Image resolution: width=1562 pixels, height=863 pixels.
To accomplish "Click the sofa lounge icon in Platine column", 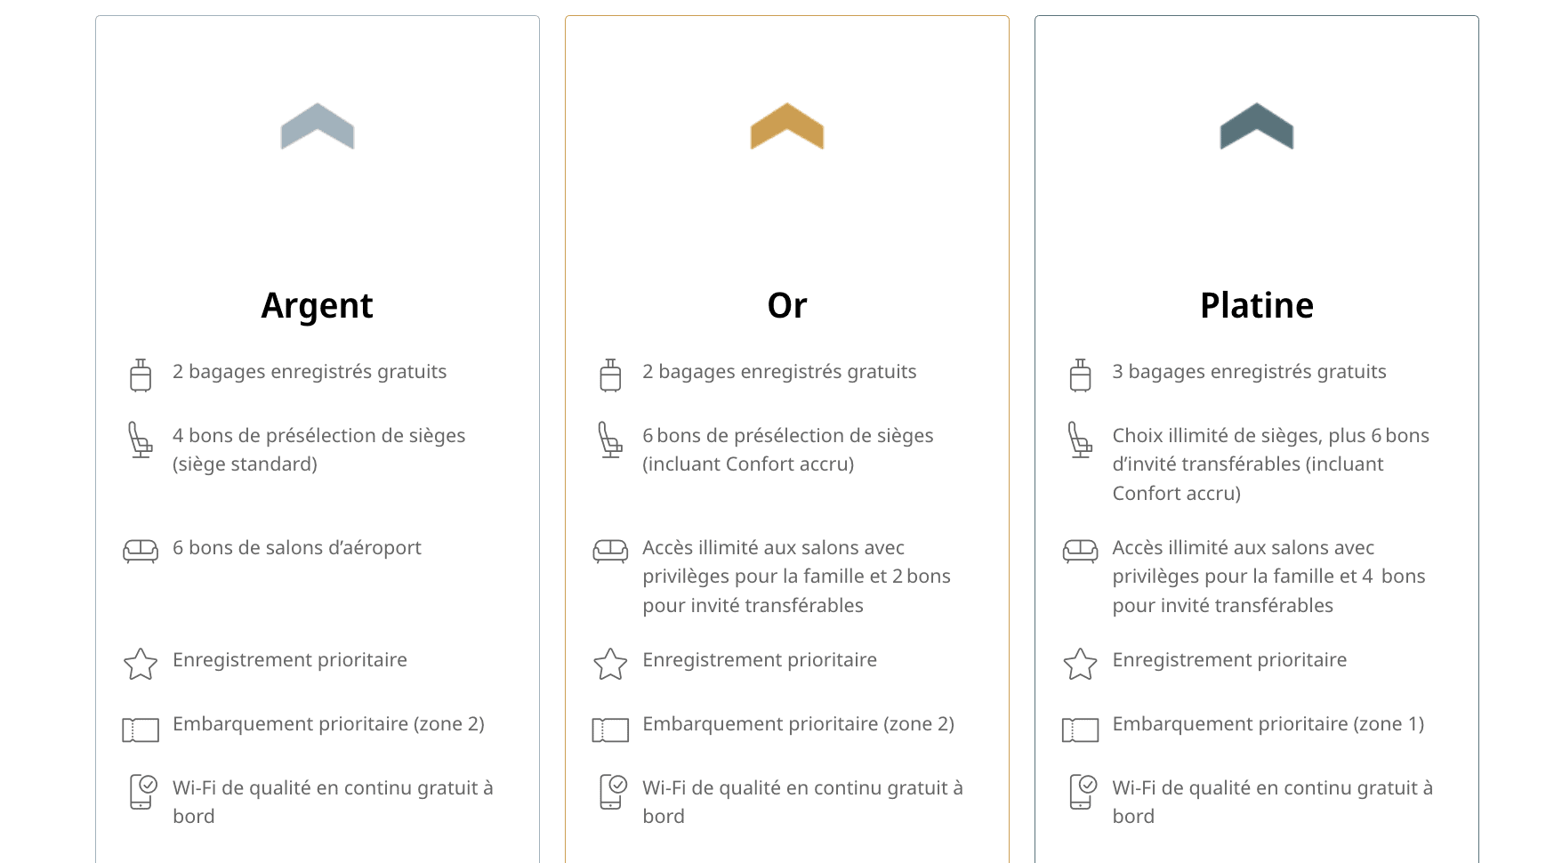I will tap(1080, 551).
